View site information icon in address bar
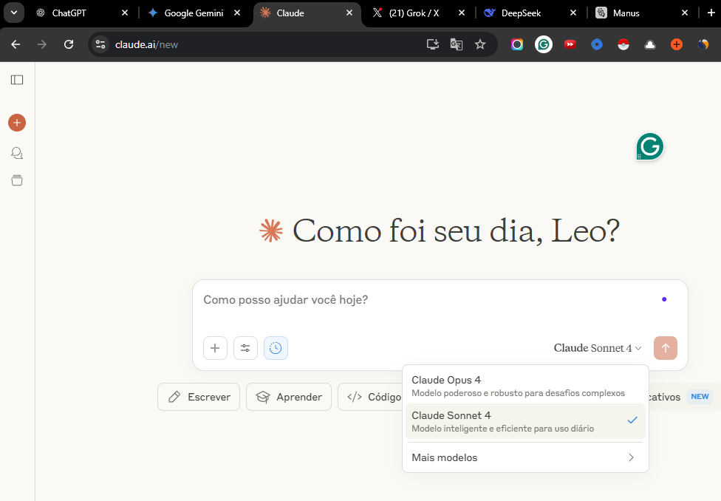 100,44
